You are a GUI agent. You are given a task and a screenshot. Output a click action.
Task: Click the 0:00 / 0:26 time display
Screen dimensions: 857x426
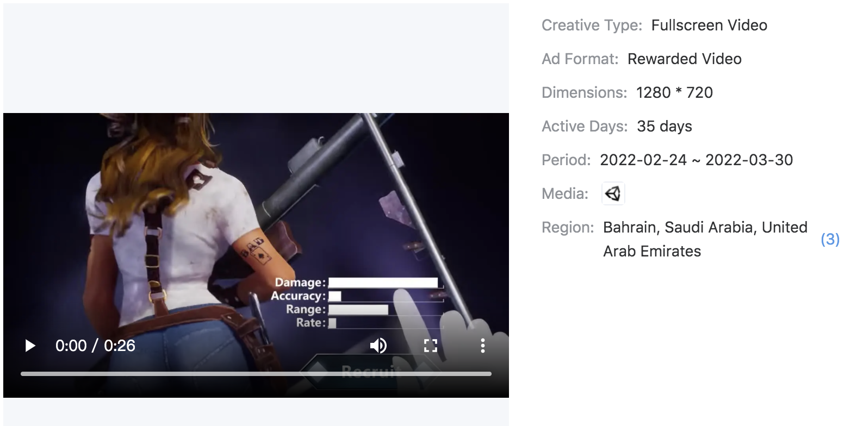(x=95, y=346)
